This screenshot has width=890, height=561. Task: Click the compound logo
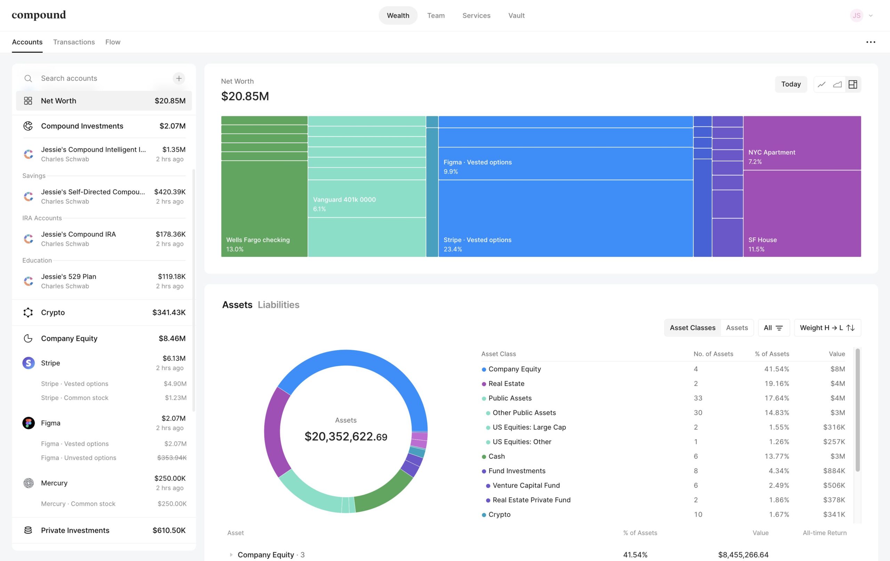click(39, 15)
